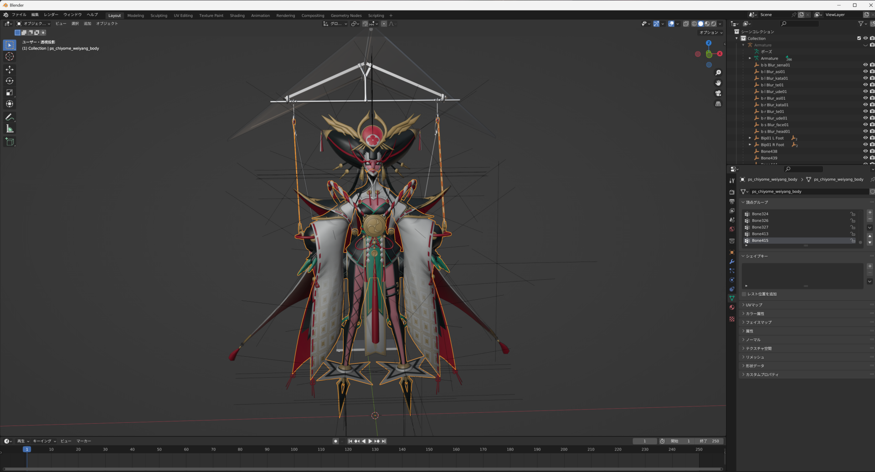This screenshot has height=472, width=875.
Task: Open the レンダー menu
Action: click(x=51, y=15)
